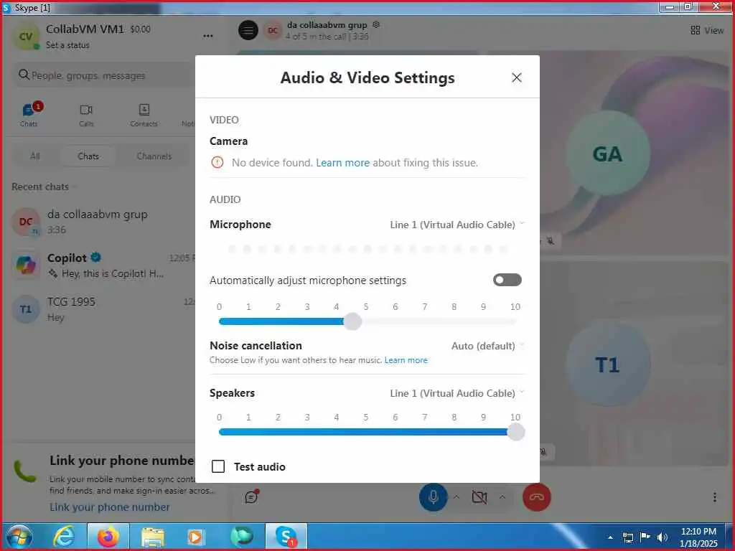The height and width of the screenshot is (551, 735).
Task: Open profile more options three dots
Action: tap(208, 36)
